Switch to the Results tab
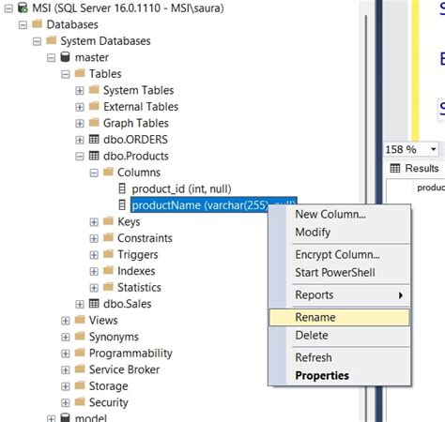Viewport: 445px width, 422px height. click(x=415, y=168)
